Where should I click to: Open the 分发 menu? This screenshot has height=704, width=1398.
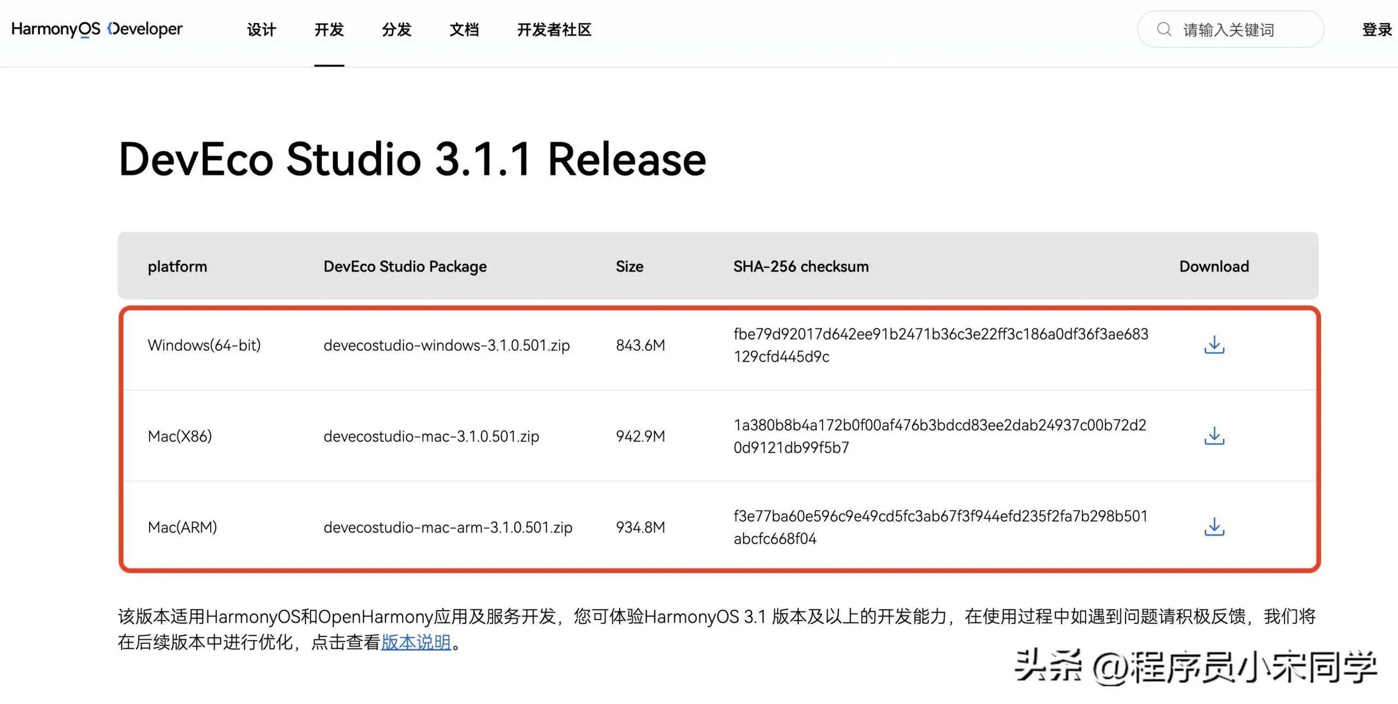[396, 29]
